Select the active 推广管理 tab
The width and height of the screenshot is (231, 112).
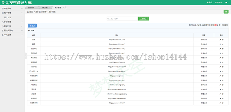tap(58, 8)
